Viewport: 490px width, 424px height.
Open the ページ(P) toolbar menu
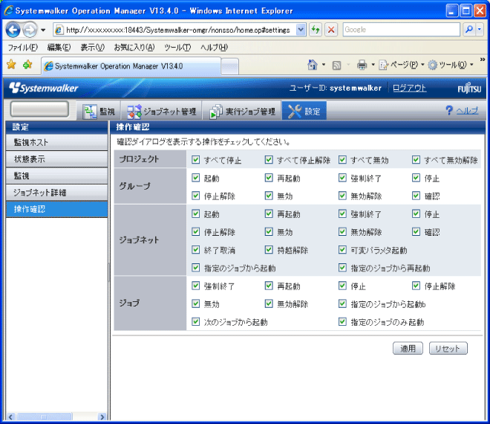(401, 65)
